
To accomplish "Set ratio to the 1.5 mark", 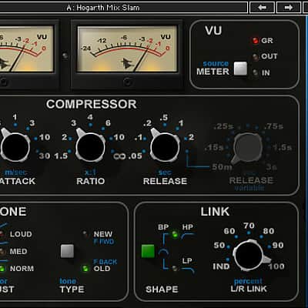I will click(61, 156).
